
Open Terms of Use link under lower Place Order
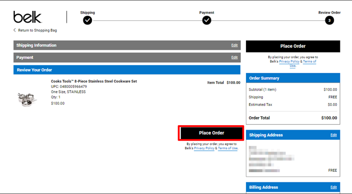[x=228, y=148]
